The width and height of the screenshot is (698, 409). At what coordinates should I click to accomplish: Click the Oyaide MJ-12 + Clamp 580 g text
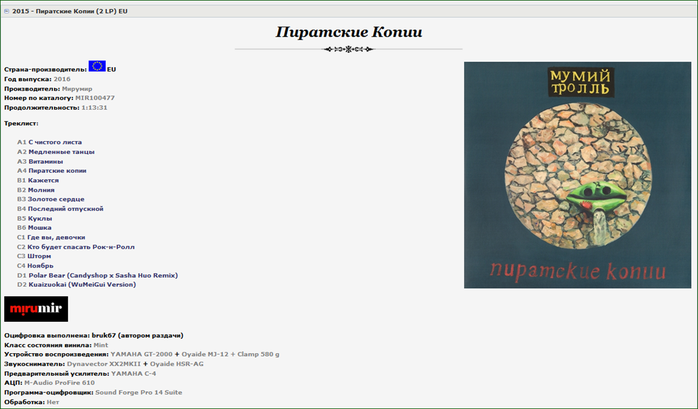click(230, 354)
